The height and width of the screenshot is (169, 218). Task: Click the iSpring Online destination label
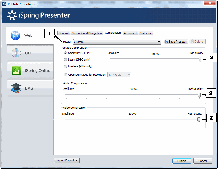[x=38, y=71]
